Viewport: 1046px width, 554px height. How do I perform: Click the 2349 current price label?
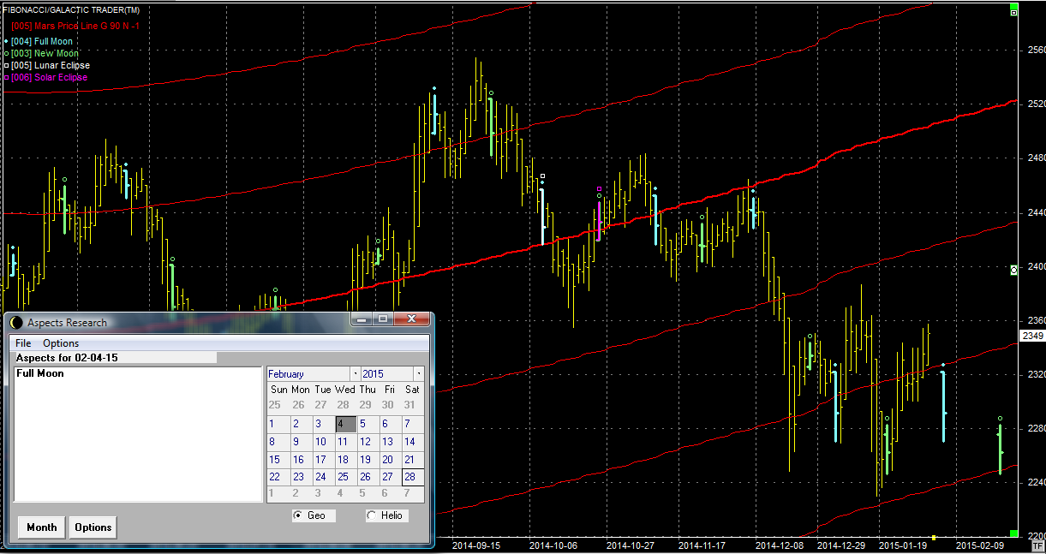1032,336
